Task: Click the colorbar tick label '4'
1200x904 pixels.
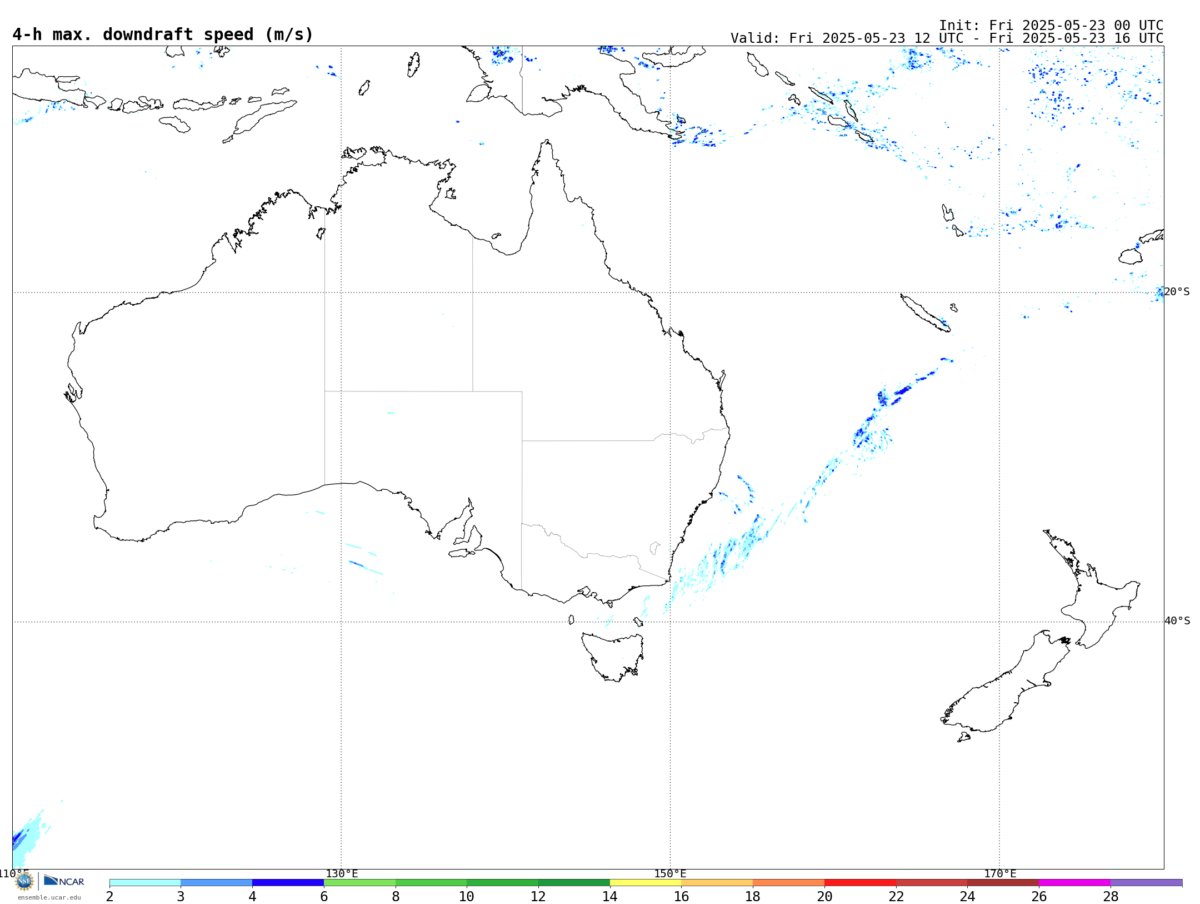Action: click(x=252, y=897)
